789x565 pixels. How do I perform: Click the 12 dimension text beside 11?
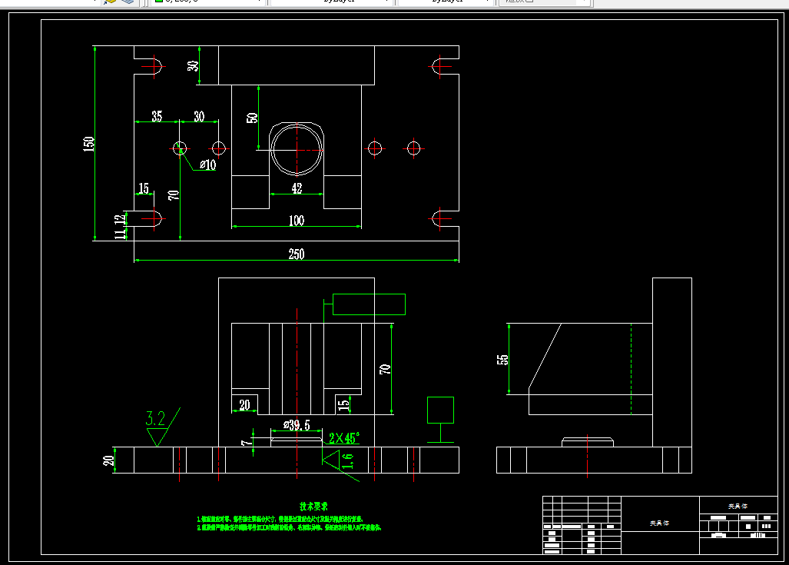point(119,220)
